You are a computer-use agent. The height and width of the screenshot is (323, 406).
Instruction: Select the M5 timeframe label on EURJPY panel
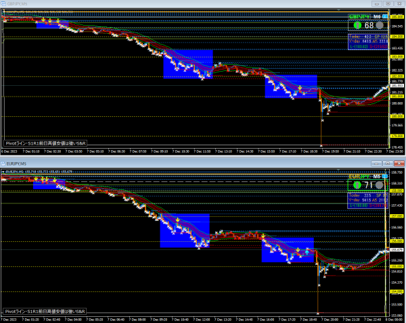pyautogui.click(x=376, y=176)
